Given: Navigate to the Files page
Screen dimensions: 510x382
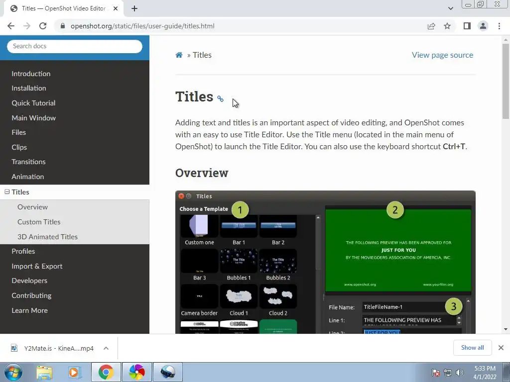Looking at the screenshot, I should pos(18,132).
